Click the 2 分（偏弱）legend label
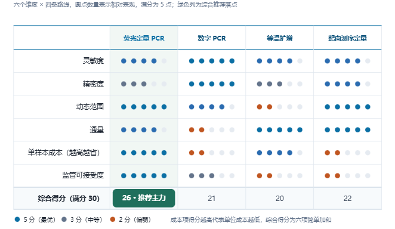 click(x=135, y=219)
